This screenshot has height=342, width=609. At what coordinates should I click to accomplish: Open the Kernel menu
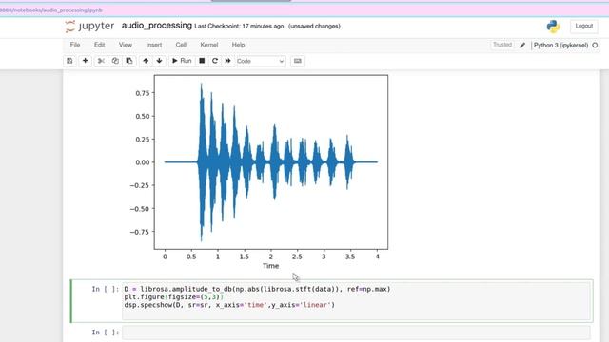[x=209, y=45]
